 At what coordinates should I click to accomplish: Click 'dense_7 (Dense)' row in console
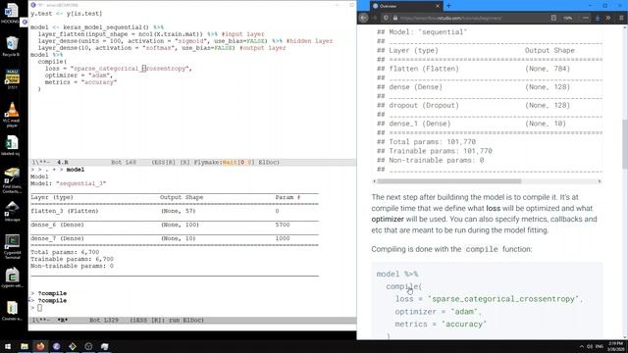click(x=175, y=238)
